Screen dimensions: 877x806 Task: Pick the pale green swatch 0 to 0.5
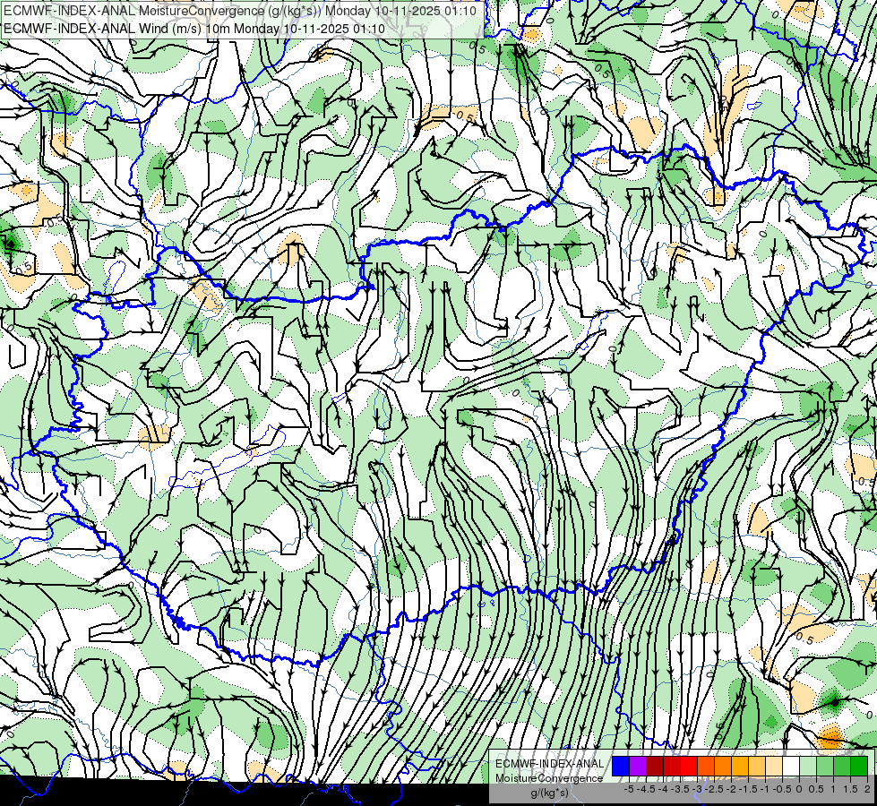tap(808, 767)
